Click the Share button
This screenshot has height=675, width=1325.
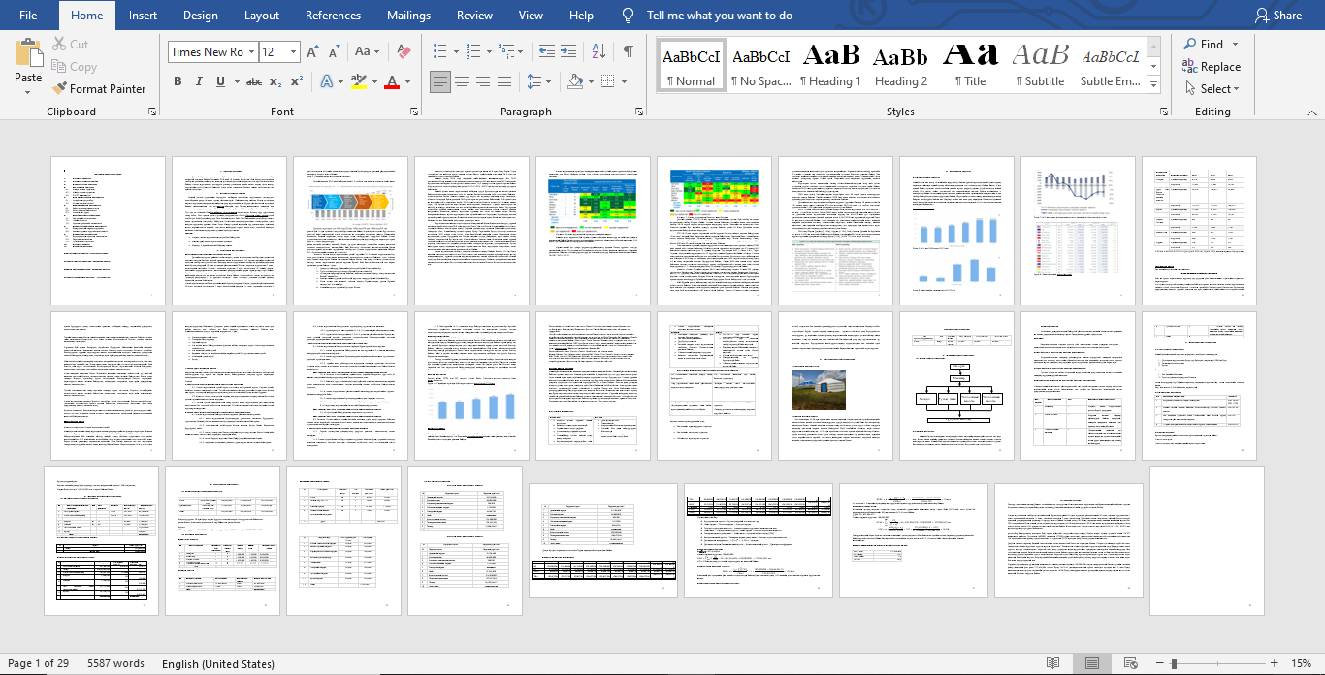(x=1277, y=16)
